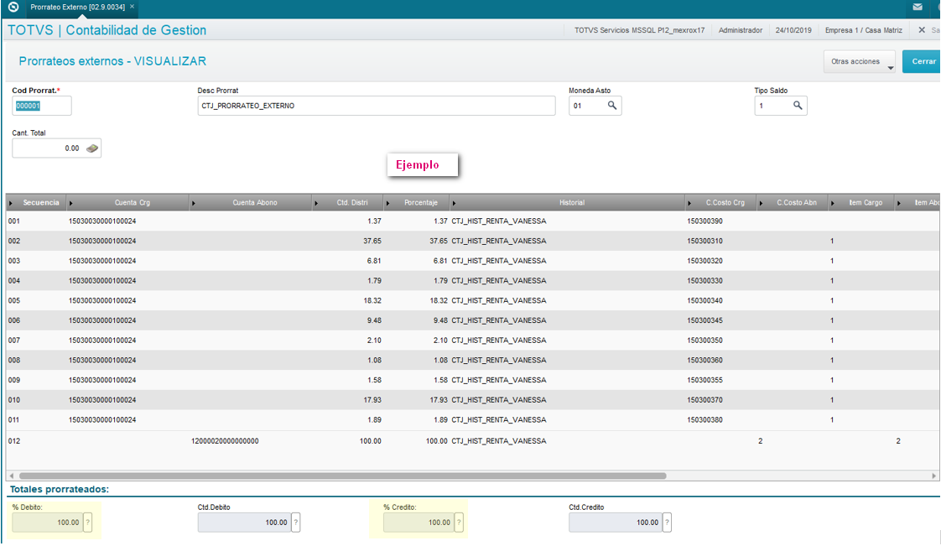Click the X next to Empresa 1 / Casa Matriz

(x=922, y=30)
